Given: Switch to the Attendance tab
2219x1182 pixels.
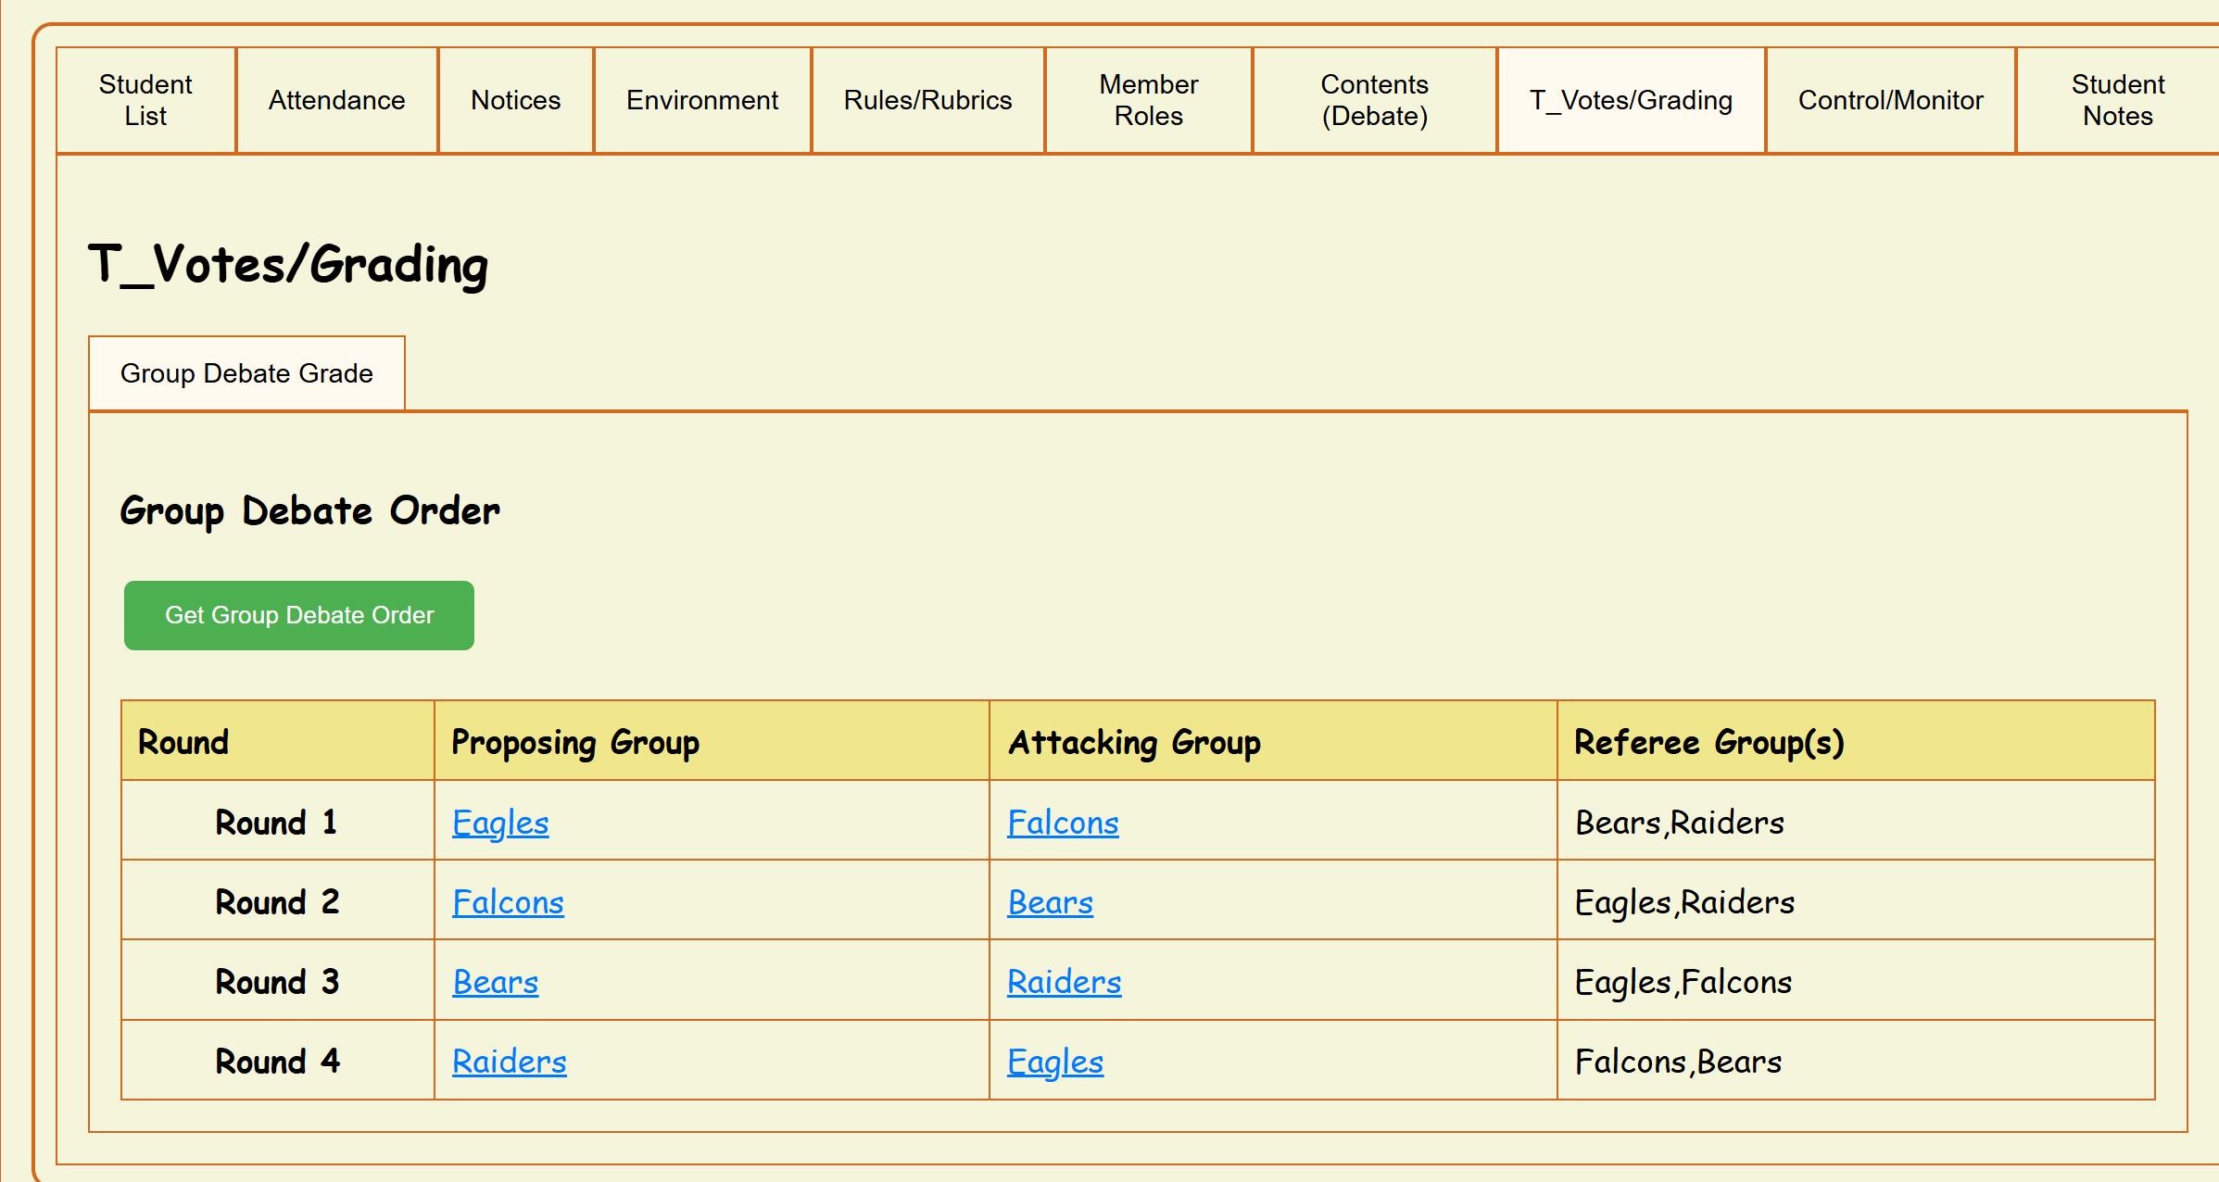Looking at the screenshot, I should [336, 100].
